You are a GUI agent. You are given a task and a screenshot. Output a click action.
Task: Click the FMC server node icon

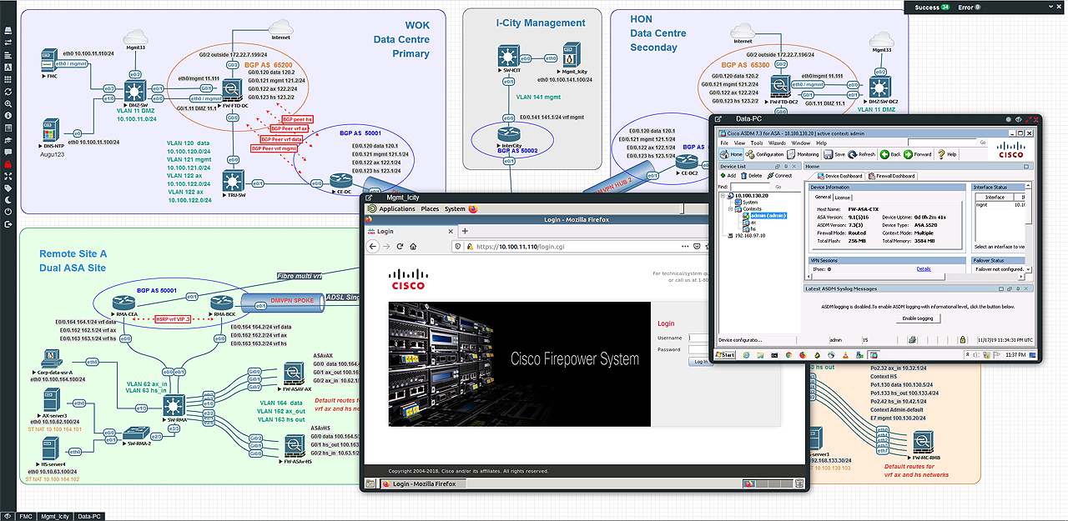[x=49, y=62]
